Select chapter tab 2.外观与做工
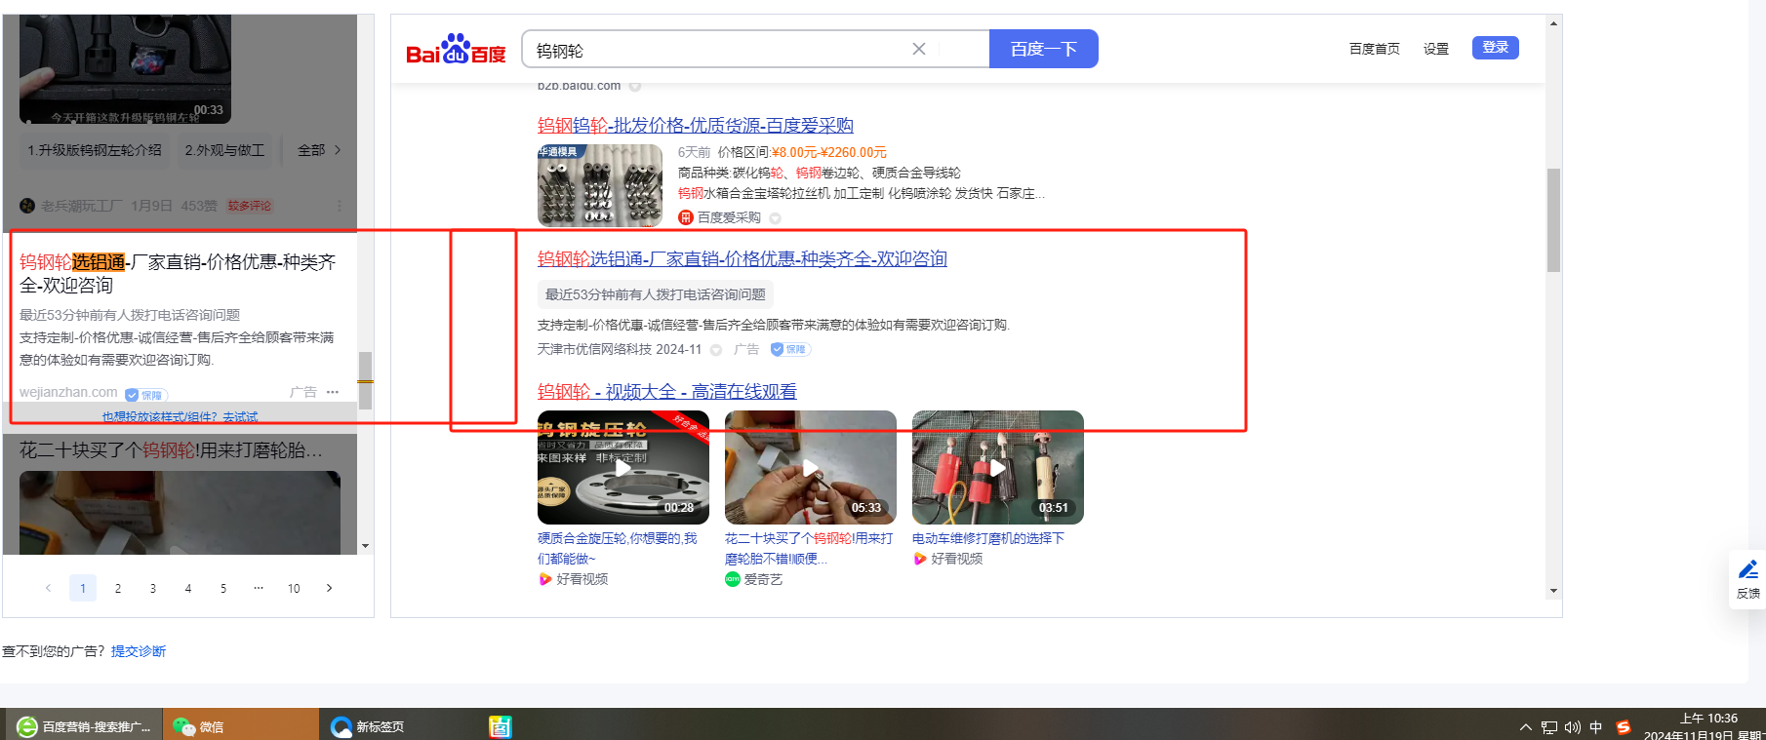Viewport: 1766px width, 740px height. click(225, 150)
